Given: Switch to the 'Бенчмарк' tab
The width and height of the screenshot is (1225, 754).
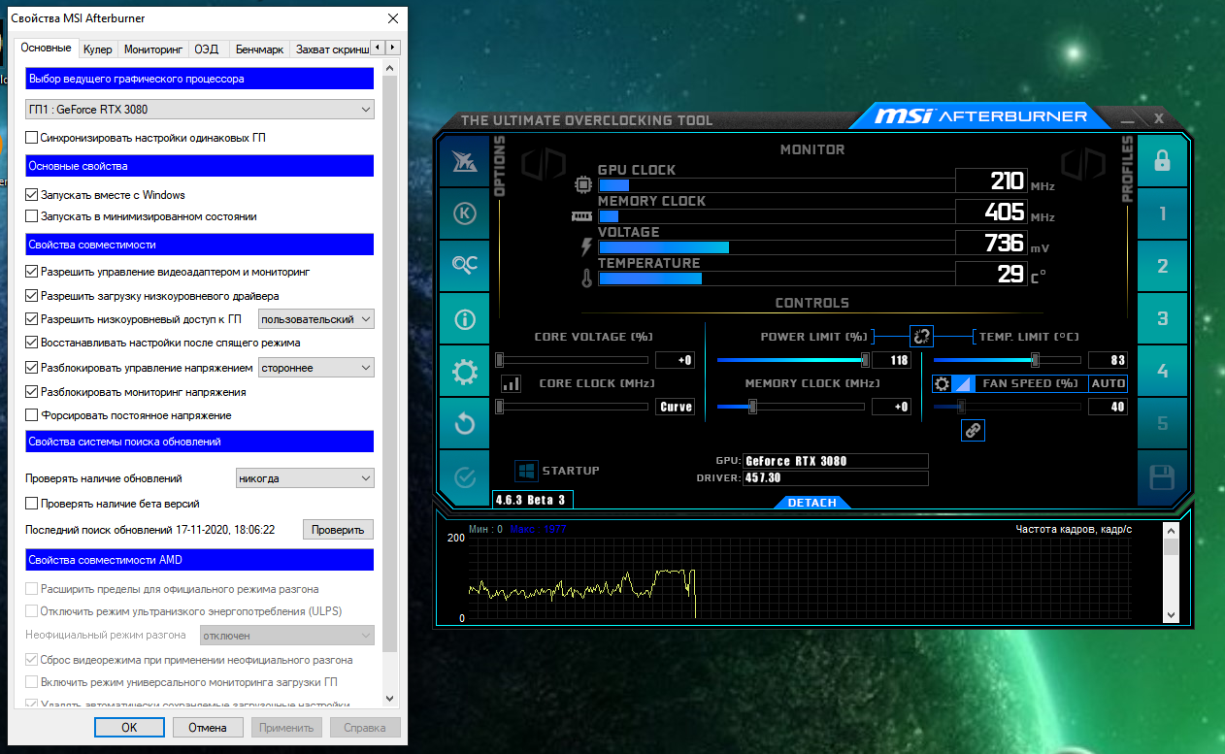Looking at the screenshot, I should [x=259, y=49].
